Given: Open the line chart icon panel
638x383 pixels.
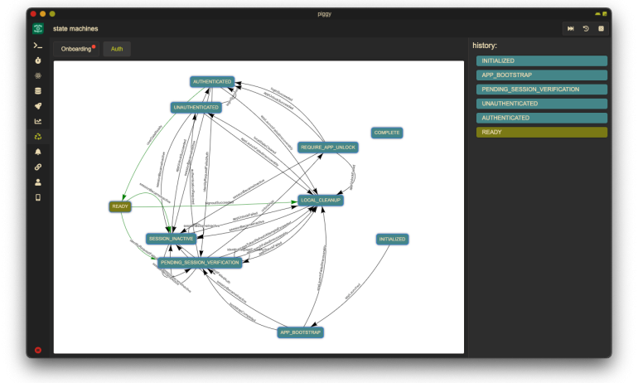Looking at the screenshot, I should pyautogui.click(x=38, y=121).
